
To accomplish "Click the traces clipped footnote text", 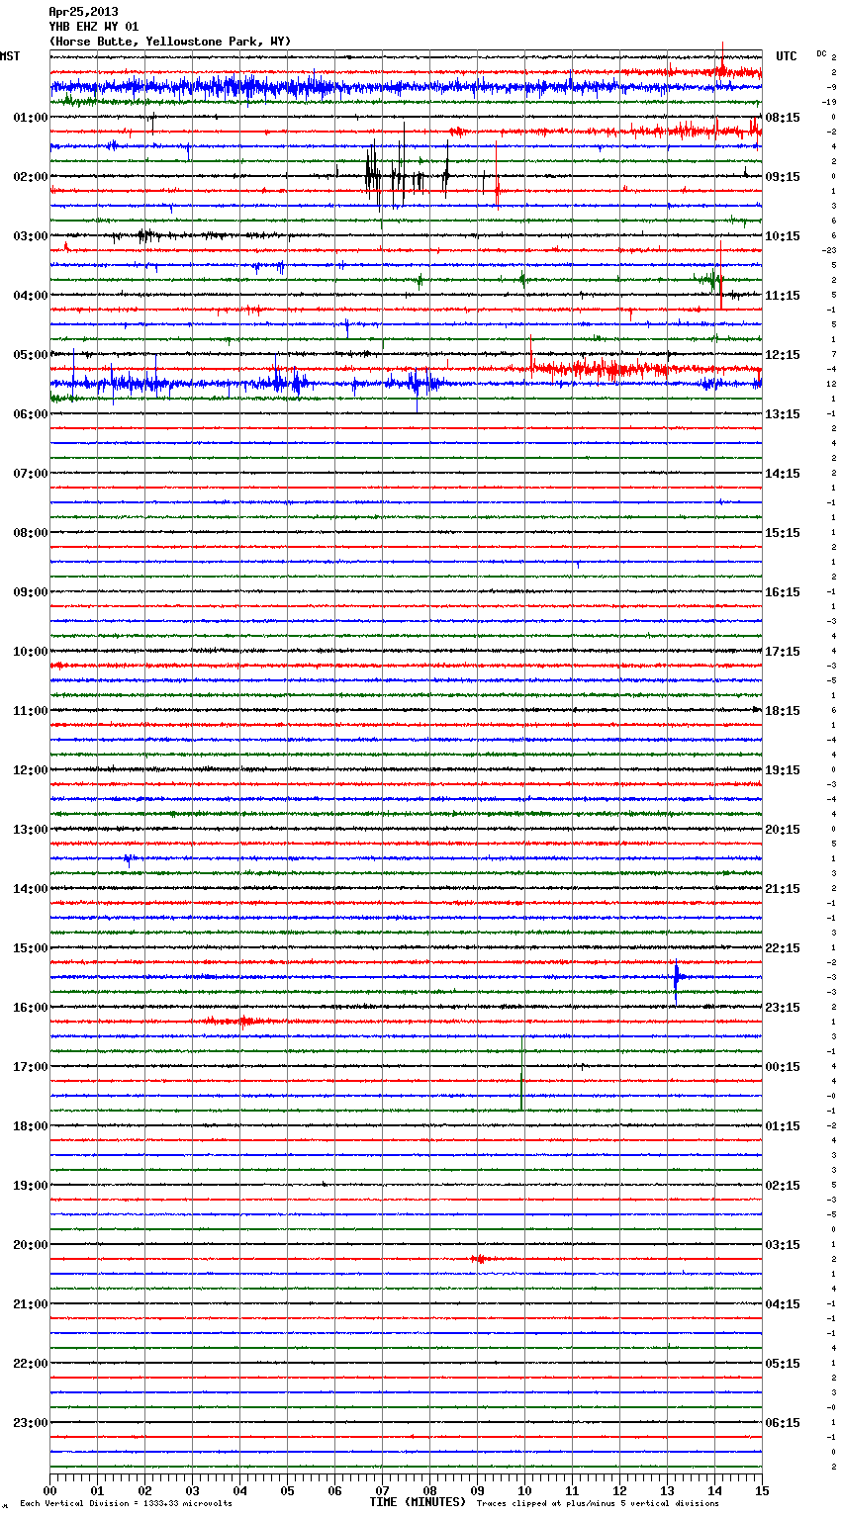I will click(x=598, y=1503).
